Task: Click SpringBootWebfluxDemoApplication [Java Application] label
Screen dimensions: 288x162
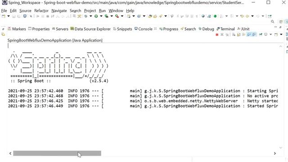Action: [55, 40]
